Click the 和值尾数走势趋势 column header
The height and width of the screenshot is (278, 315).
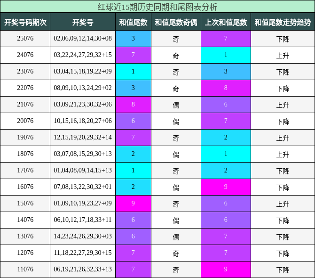(283, 22)
